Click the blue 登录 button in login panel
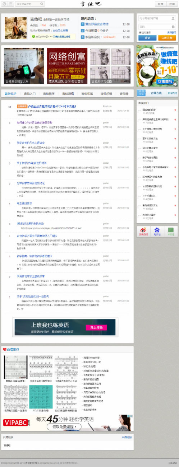Viewport: 179px width, 467px height. [x=147, y=38]
